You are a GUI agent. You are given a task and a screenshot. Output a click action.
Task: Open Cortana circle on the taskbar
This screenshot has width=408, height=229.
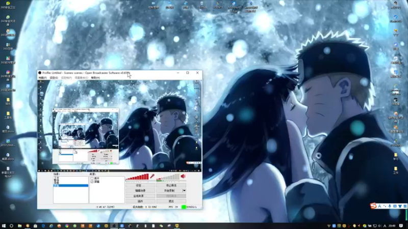(x=11, y=226)
